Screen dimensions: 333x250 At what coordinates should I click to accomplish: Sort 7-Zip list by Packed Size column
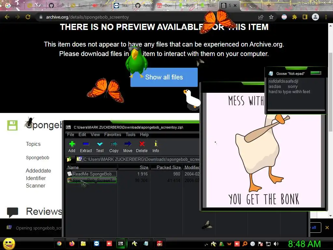(166, 167)
